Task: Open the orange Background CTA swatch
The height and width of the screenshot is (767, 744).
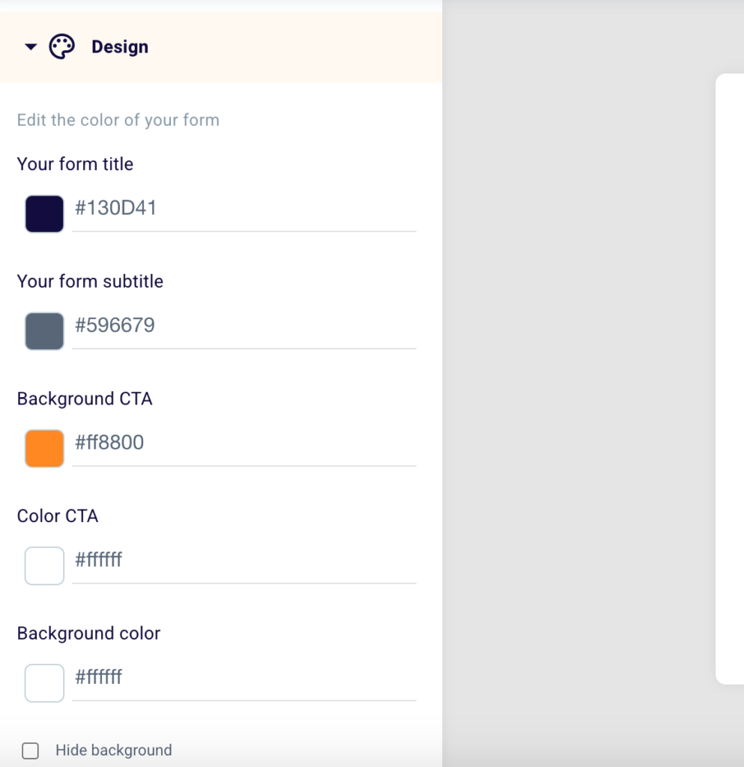Action: [44, 449]
